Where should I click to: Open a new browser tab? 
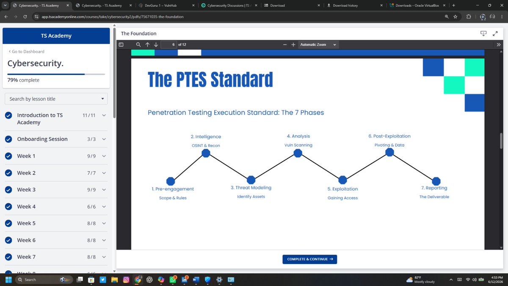(453, 6)
